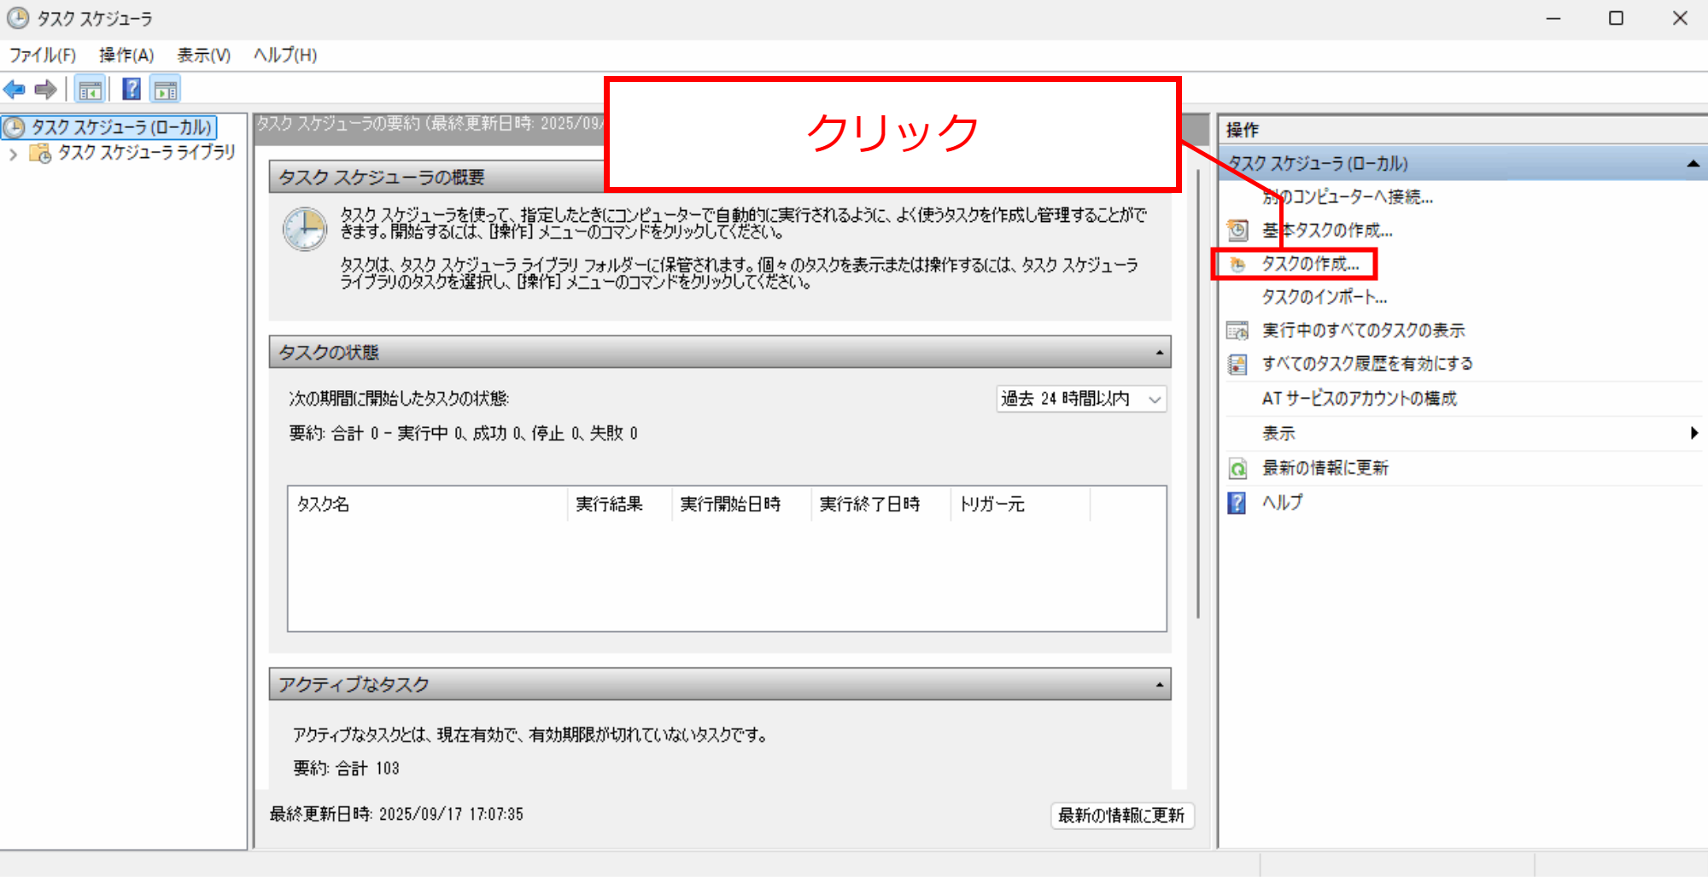Open the Help toolbar question-mark icon
This screenshot has height=877, width=1708.
click(132, 89)
